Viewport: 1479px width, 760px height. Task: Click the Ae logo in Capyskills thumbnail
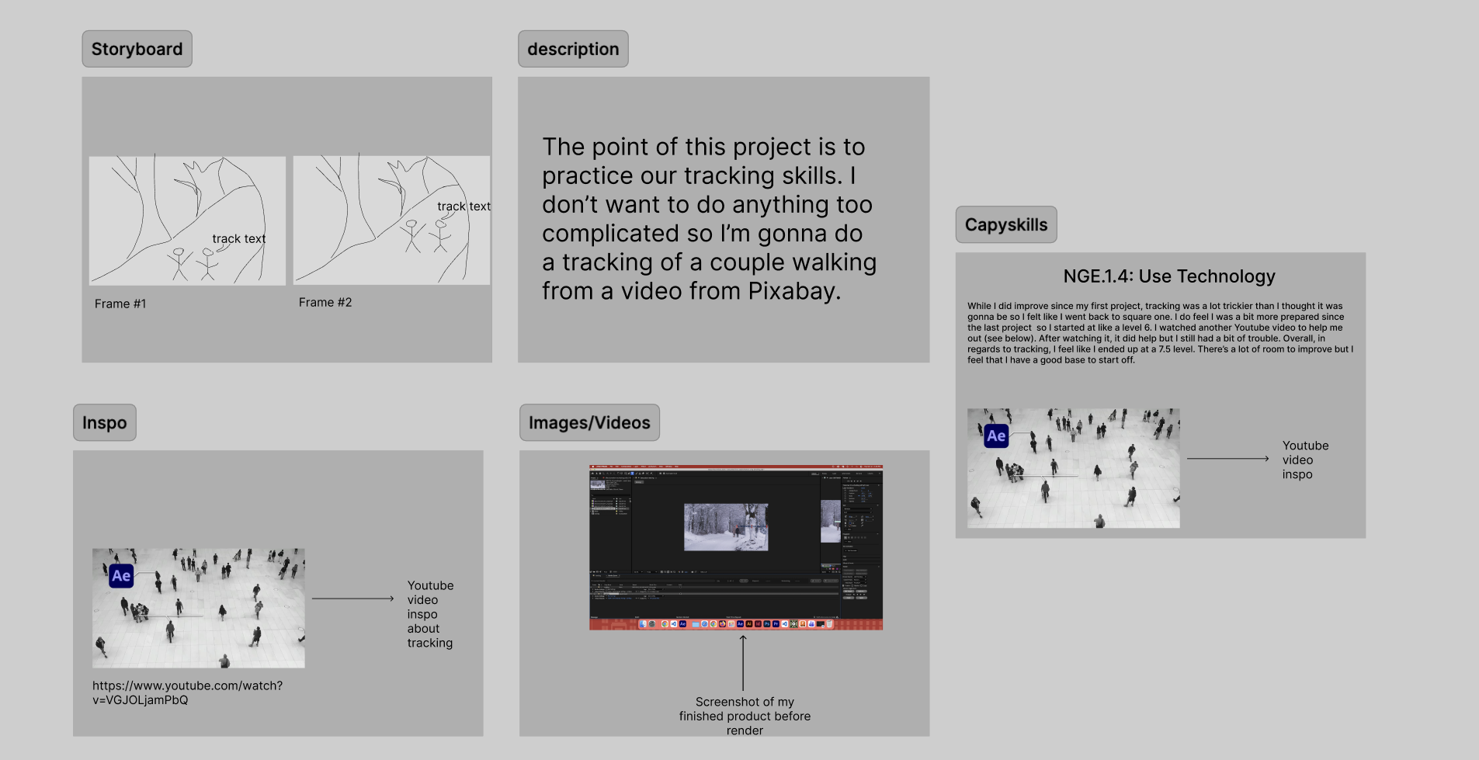click(x=996, y=436)
